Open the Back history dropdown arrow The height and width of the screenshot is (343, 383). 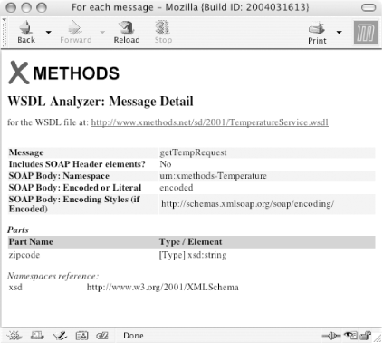pos(48,32)
